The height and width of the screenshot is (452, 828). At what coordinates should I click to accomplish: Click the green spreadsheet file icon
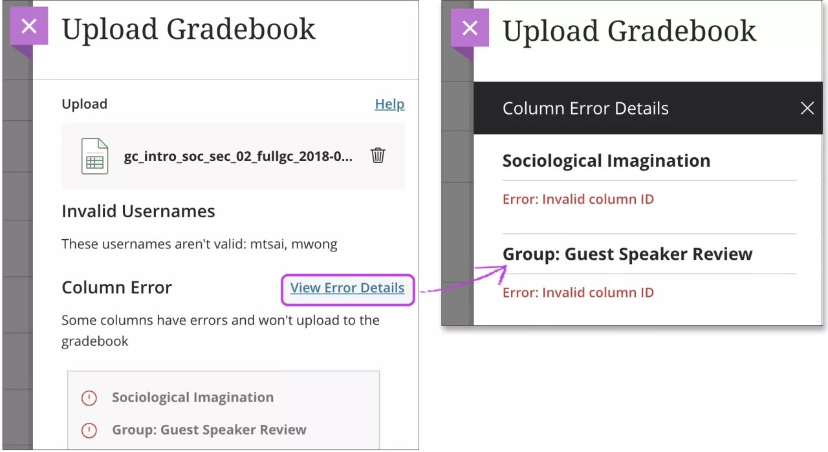[x=94, y=156]
